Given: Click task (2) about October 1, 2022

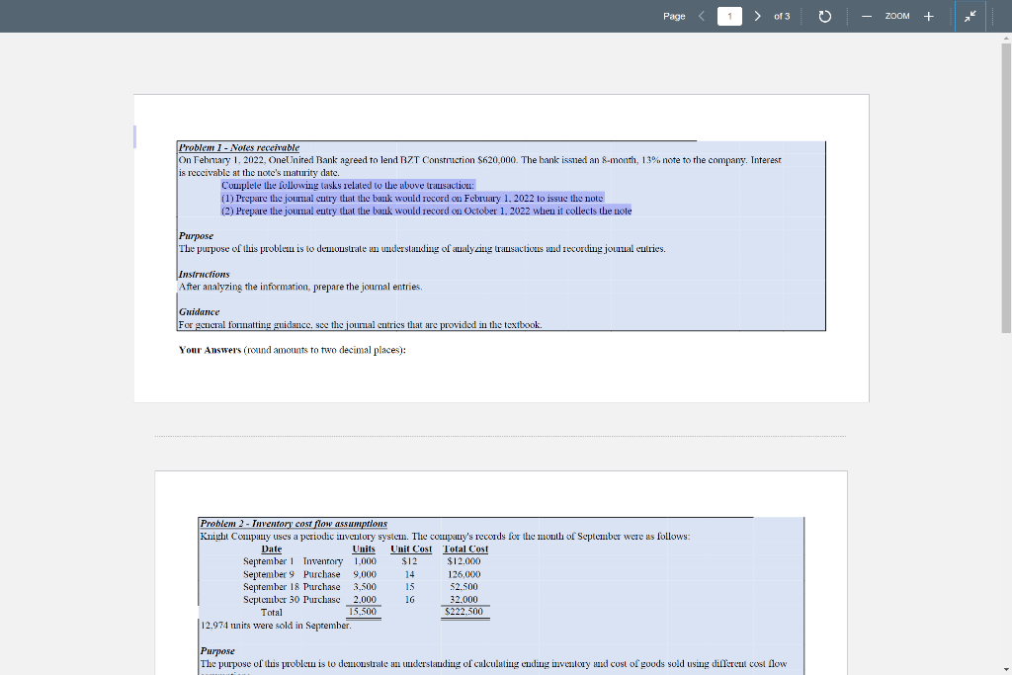Looking at the screenshot, I should (427, 211).
